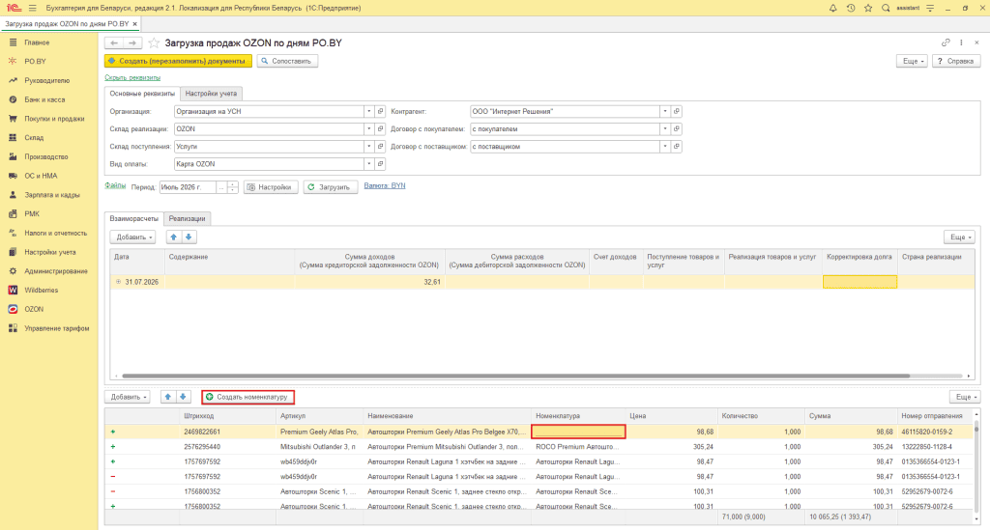Viewport: 990px width, 530px height.
Task: Add page to favorites star
Action: coord(154,42)
